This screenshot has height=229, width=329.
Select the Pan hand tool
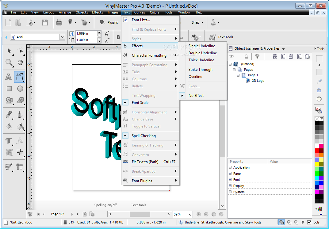(x=20, y=62)
